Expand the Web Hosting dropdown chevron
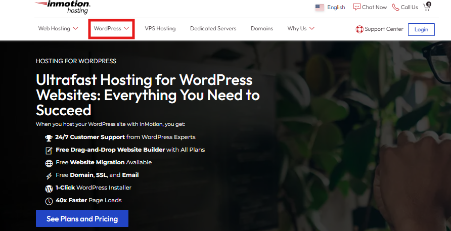 75,28
